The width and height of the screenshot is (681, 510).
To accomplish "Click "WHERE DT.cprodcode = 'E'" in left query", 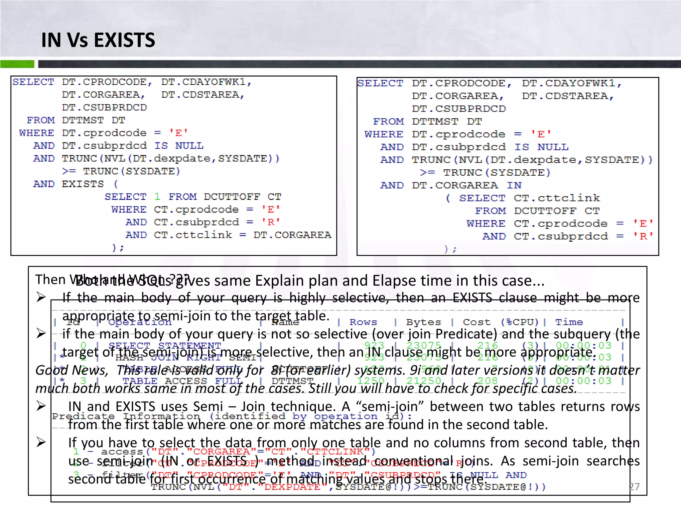I will (103, 133).
